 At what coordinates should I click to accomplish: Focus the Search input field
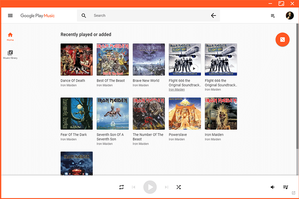[149, 16]
